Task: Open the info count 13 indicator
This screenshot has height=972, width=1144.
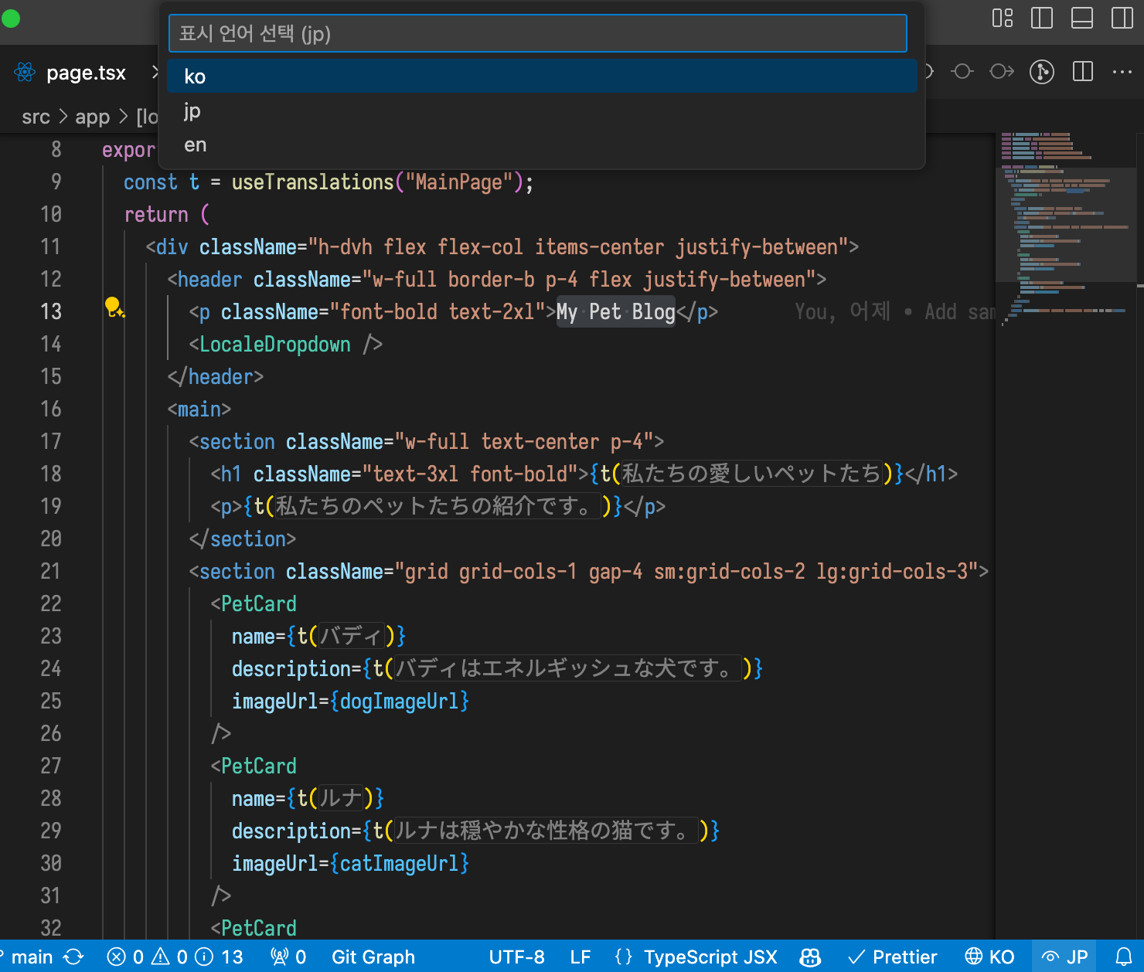Action: 219,957
